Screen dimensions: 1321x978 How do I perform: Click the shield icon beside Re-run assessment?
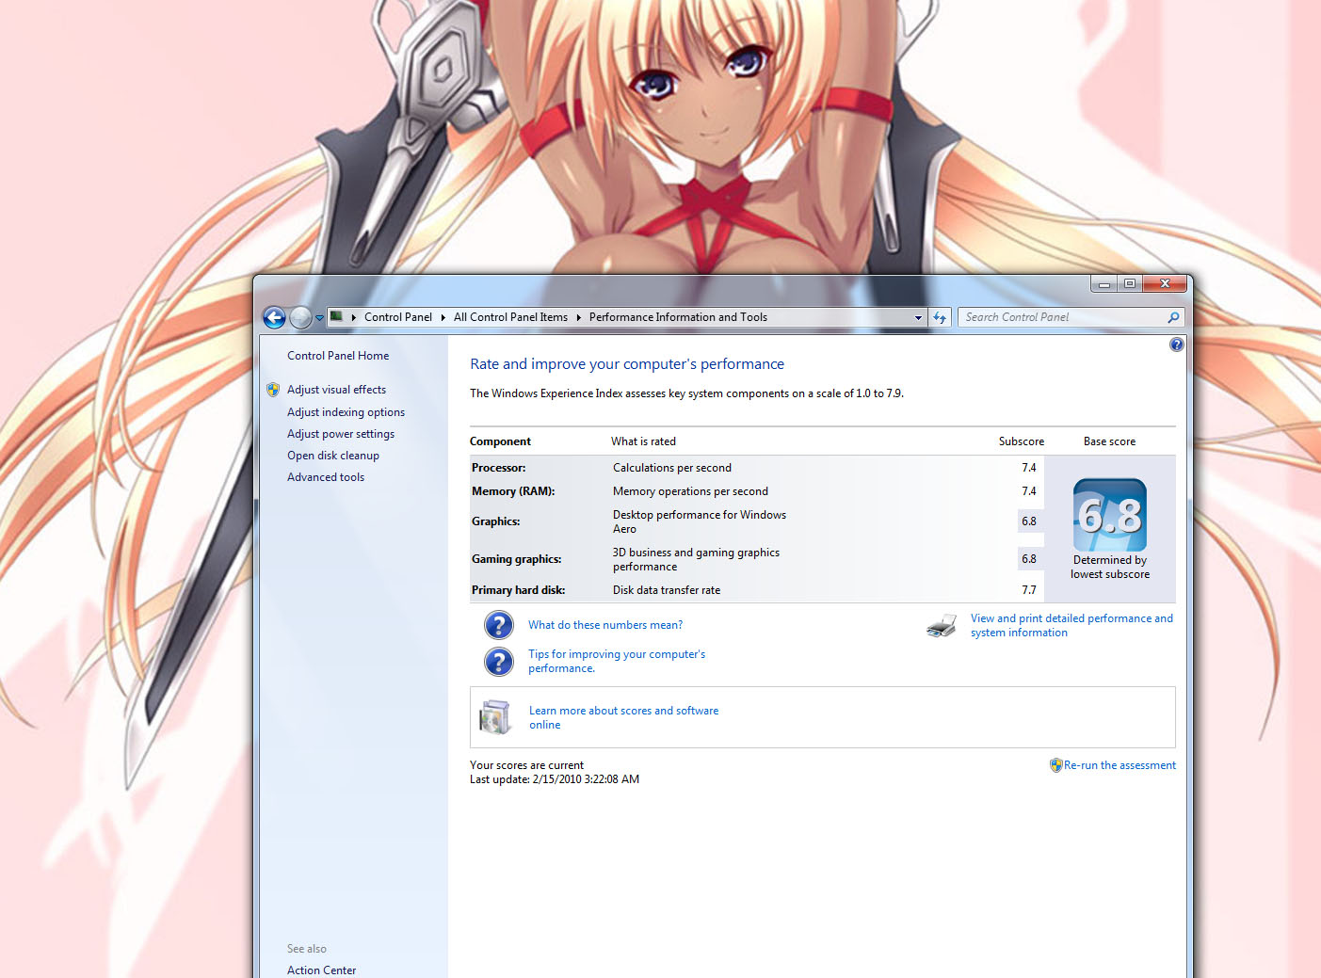tap(1056, 765)
